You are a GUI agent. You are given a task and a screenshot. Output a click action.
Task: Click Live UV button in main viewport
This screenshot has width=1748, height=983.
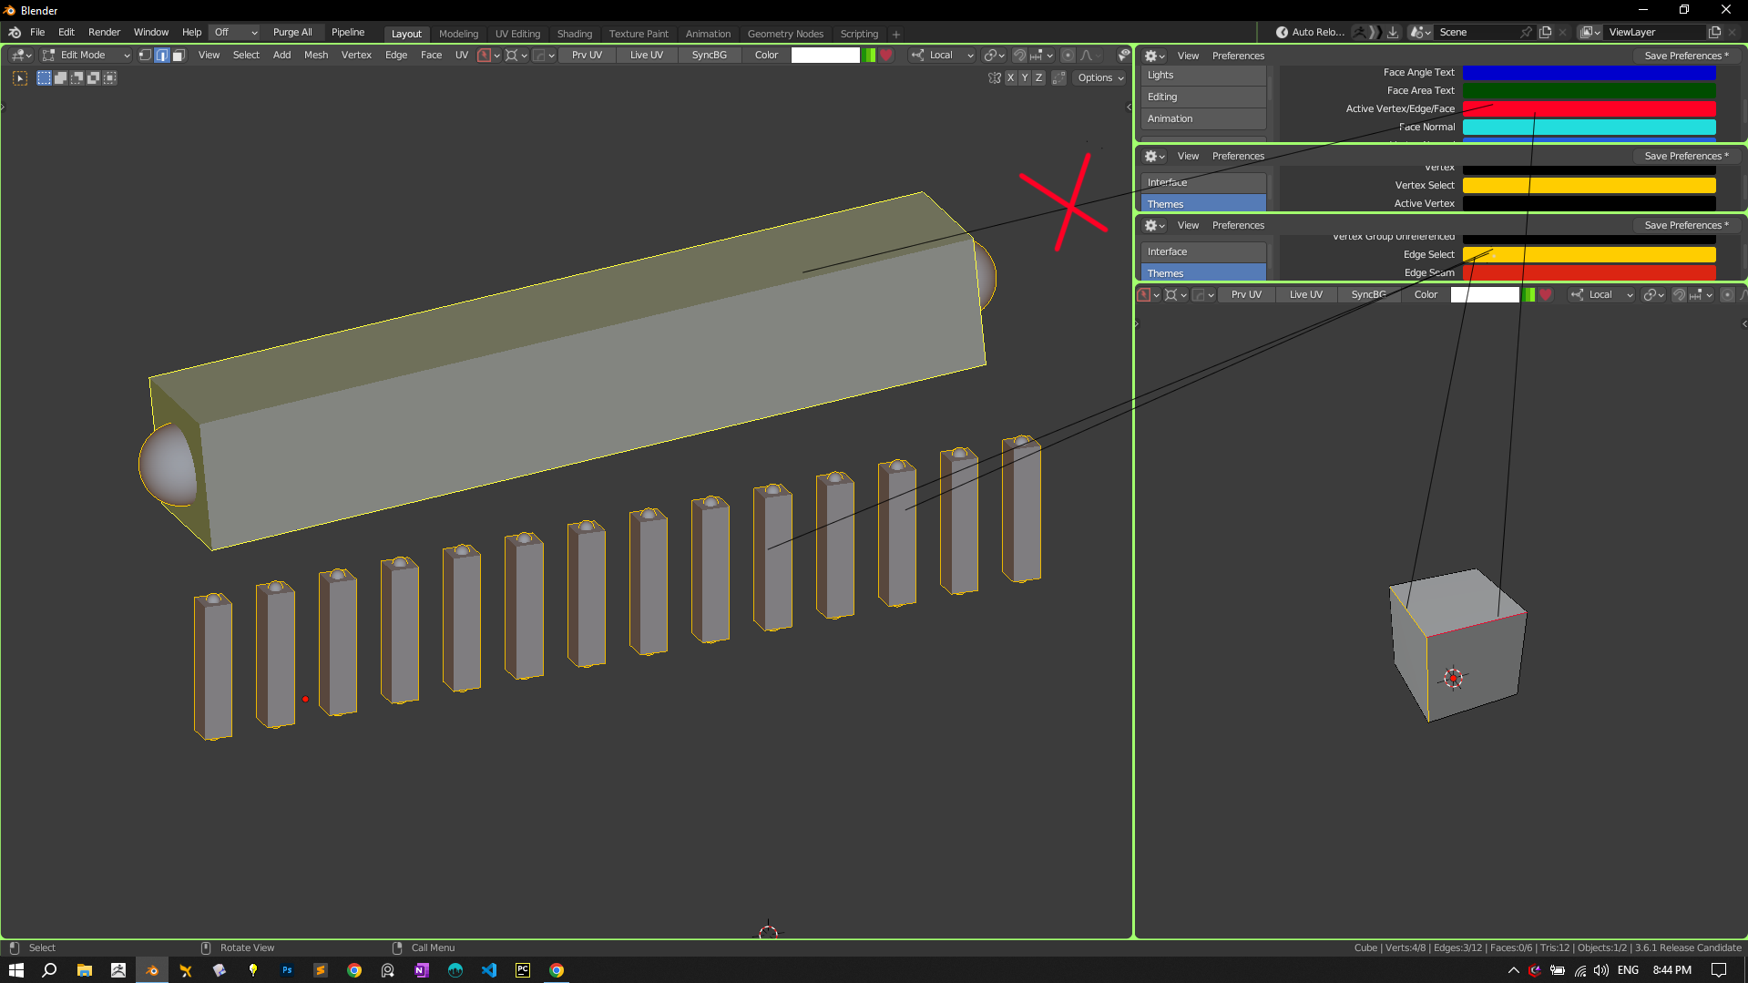[647, 56]
